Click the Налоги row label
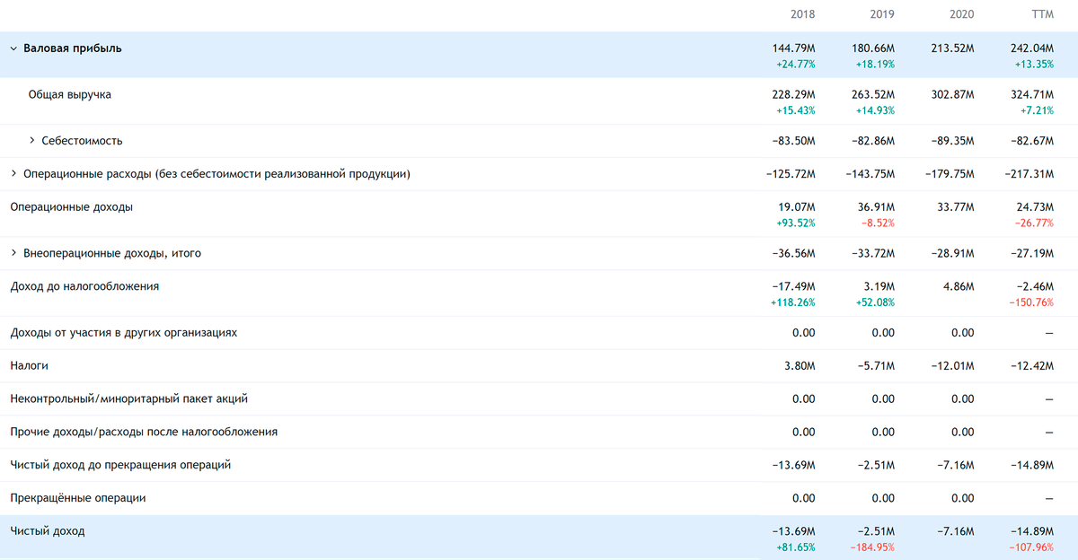This screenshot has width=1078, height=560. pyautogui.click(x=29, y=366)
